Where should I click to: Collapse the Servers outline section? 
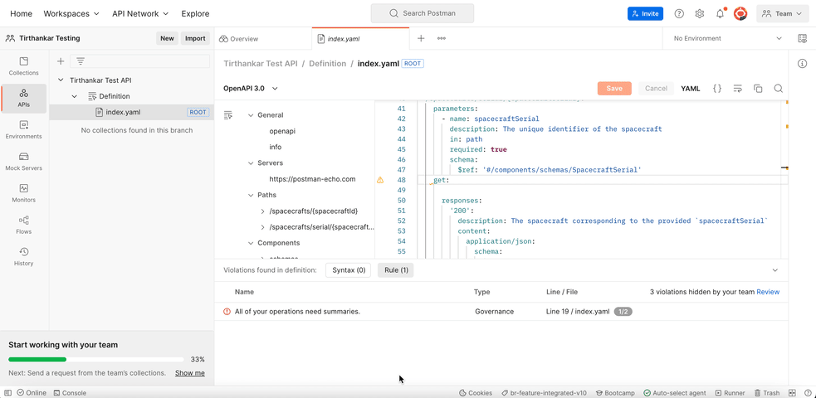(x=251, y=163)
